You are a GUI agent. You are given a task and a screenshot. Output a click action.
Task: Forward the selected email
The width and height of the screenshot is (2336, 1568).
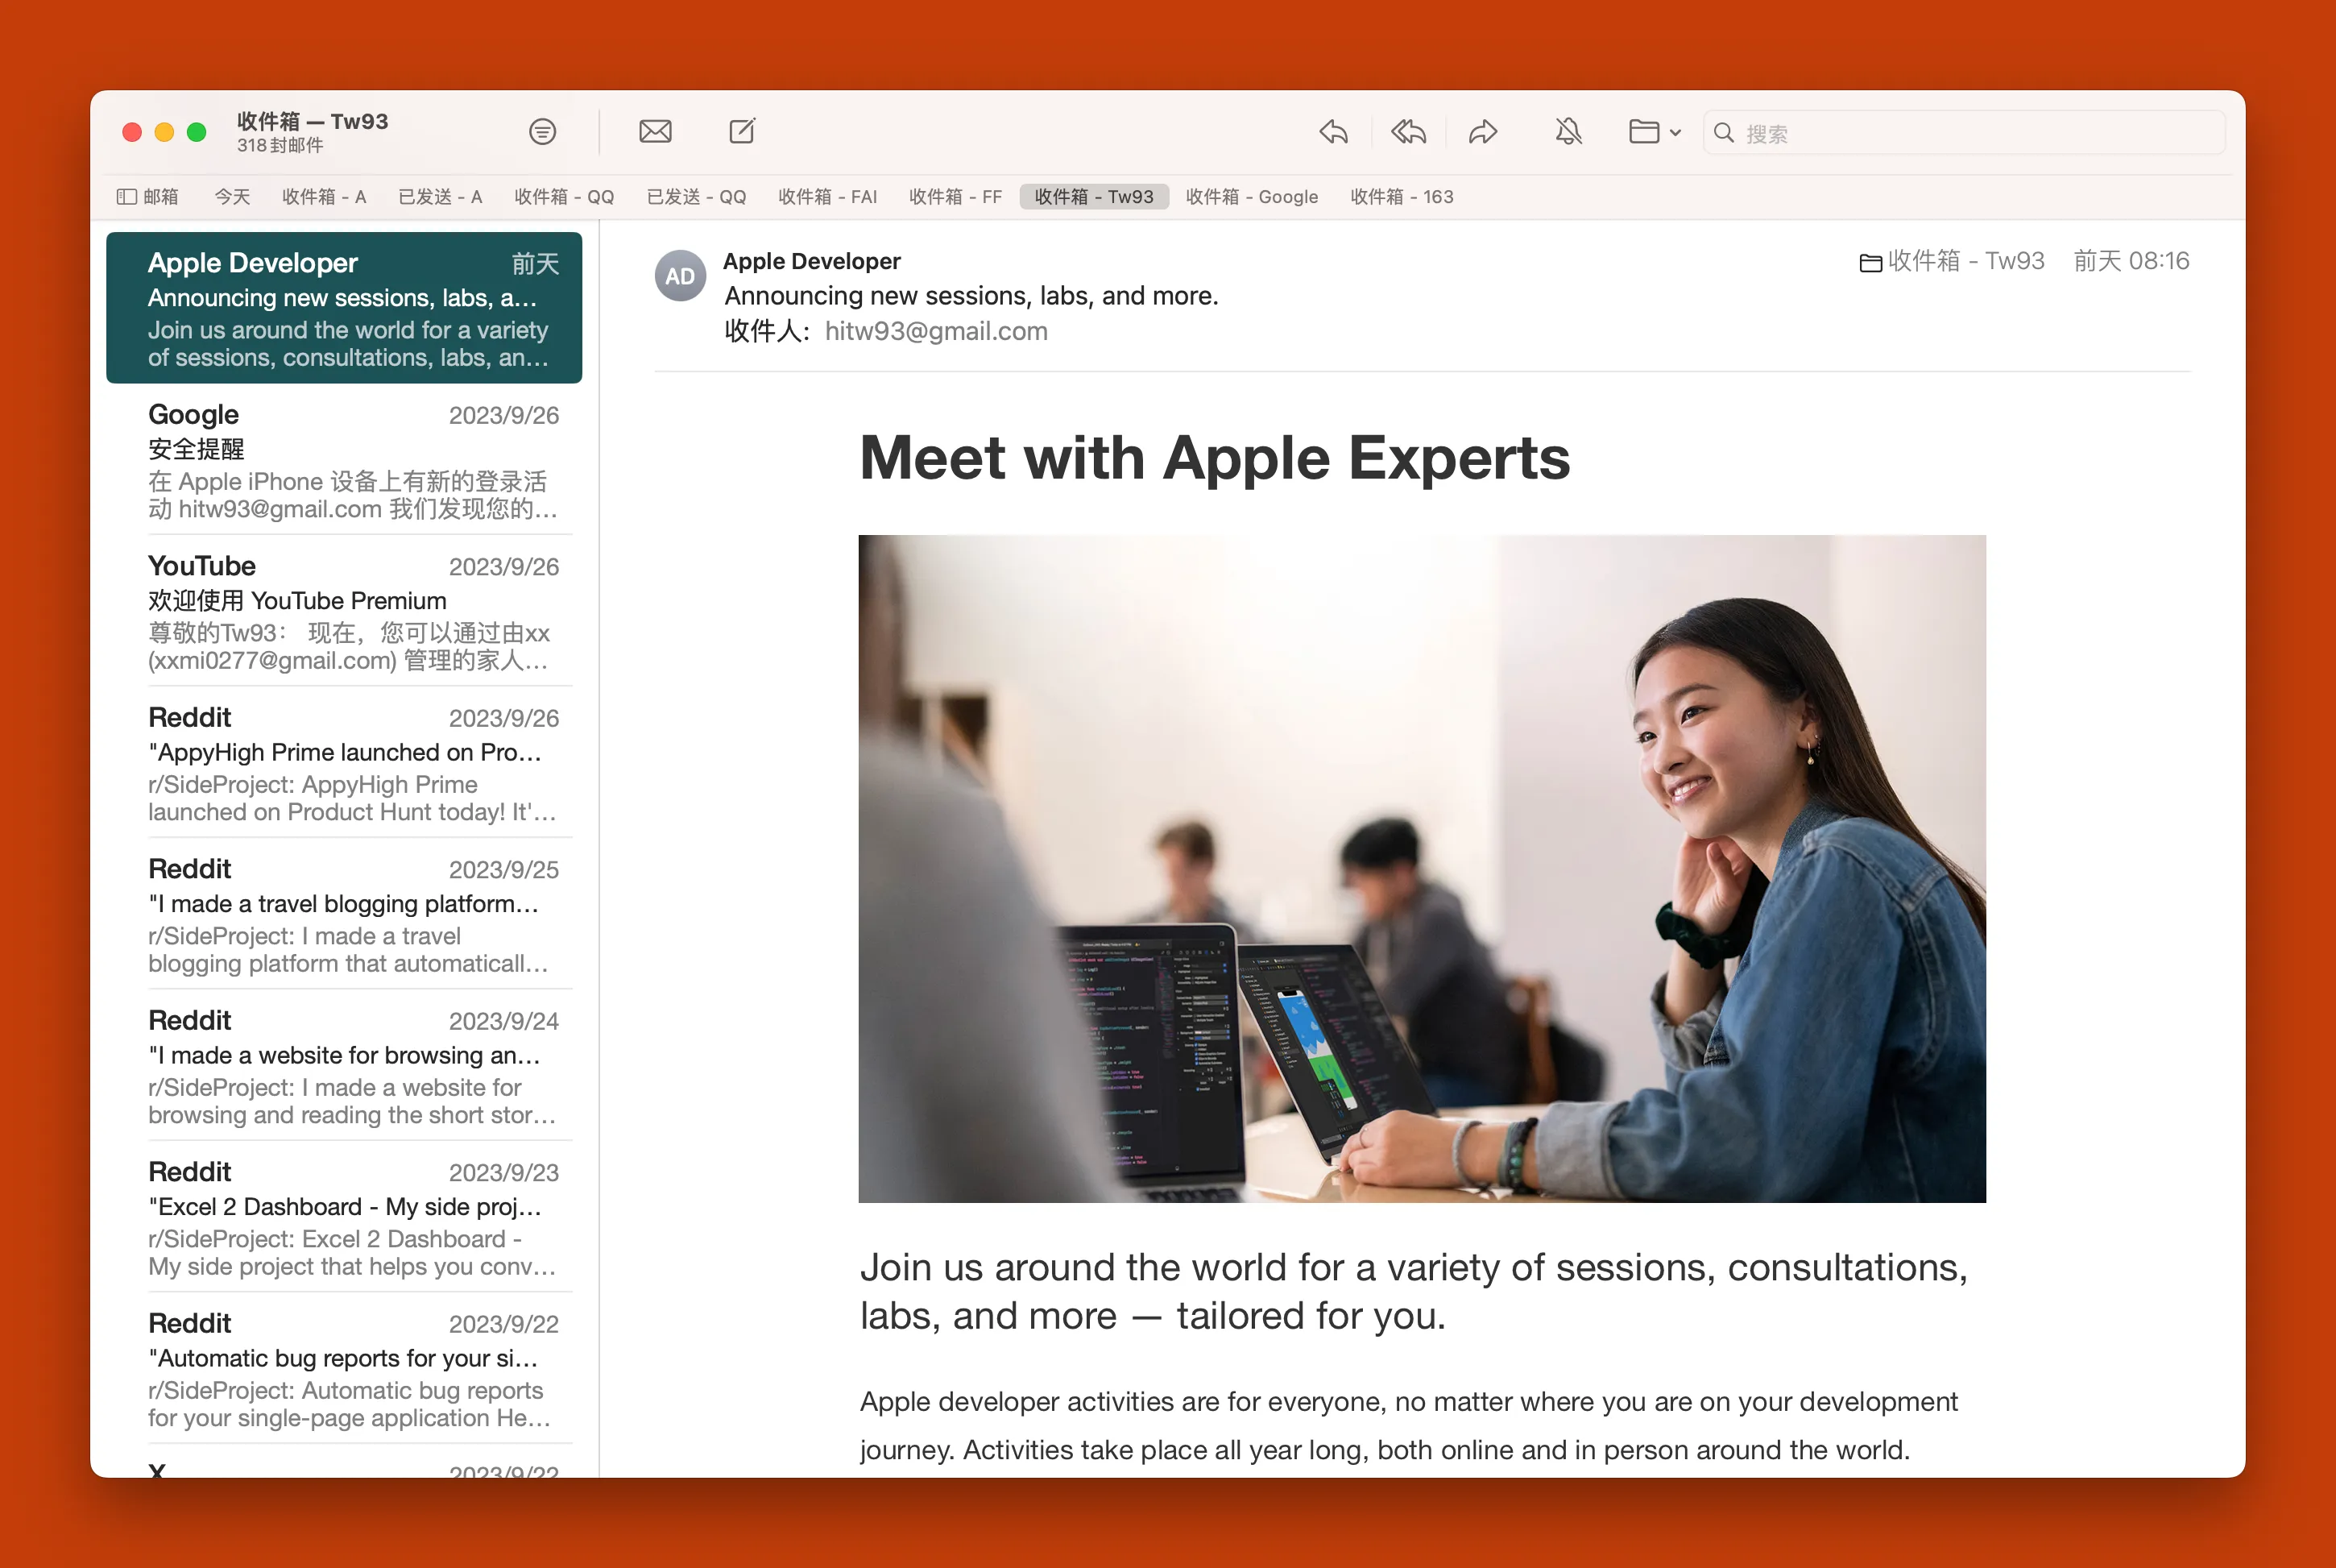click(x=1482, y=132)
